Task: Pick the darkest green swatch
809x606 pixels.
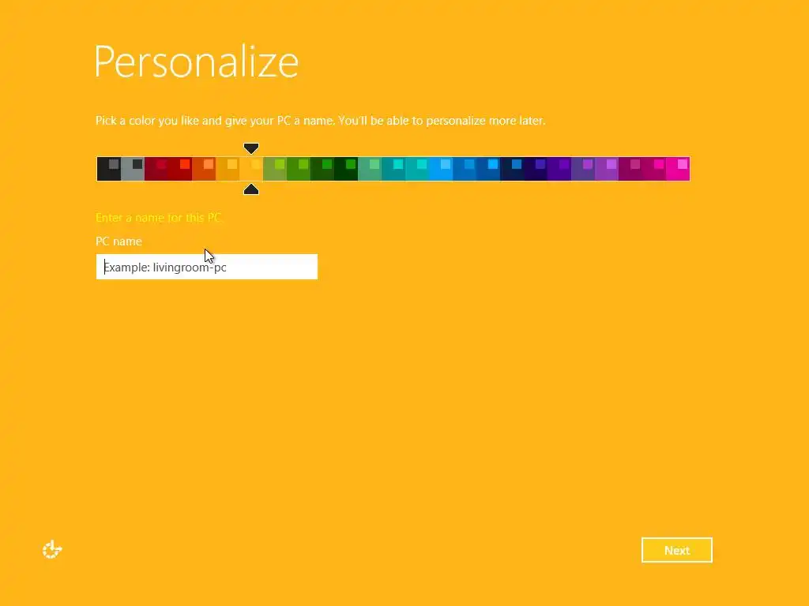Action: point(346,169)
